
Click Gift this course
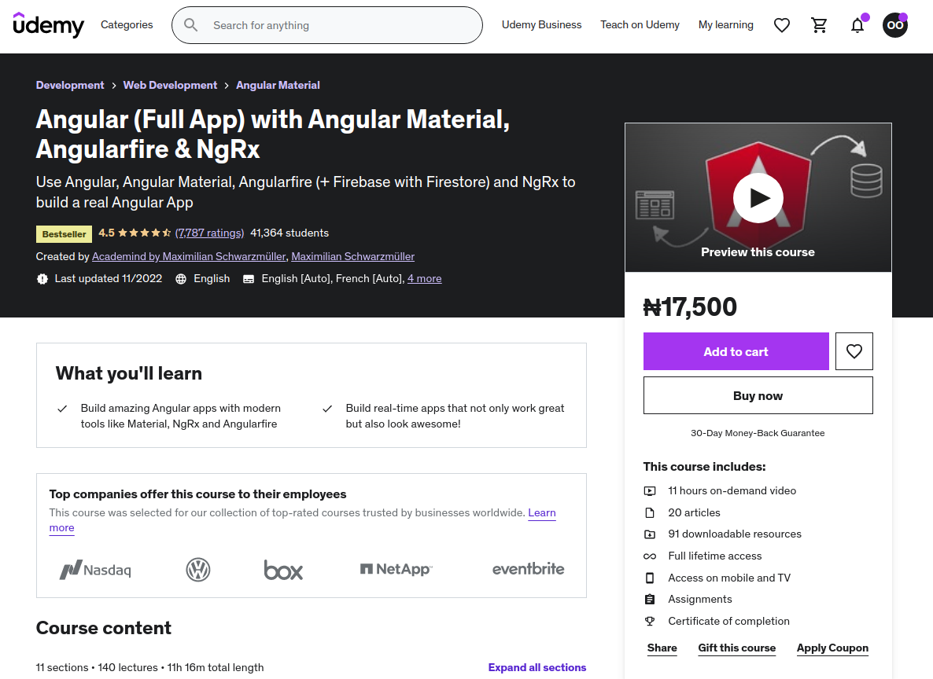pyautogui.click(x=736, y=648)
